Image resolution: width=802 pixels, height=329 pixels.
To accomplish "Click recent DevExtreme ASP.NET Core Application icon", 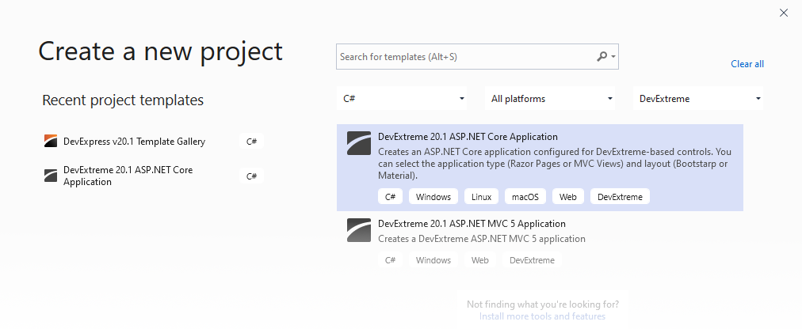I will (51, 176).
